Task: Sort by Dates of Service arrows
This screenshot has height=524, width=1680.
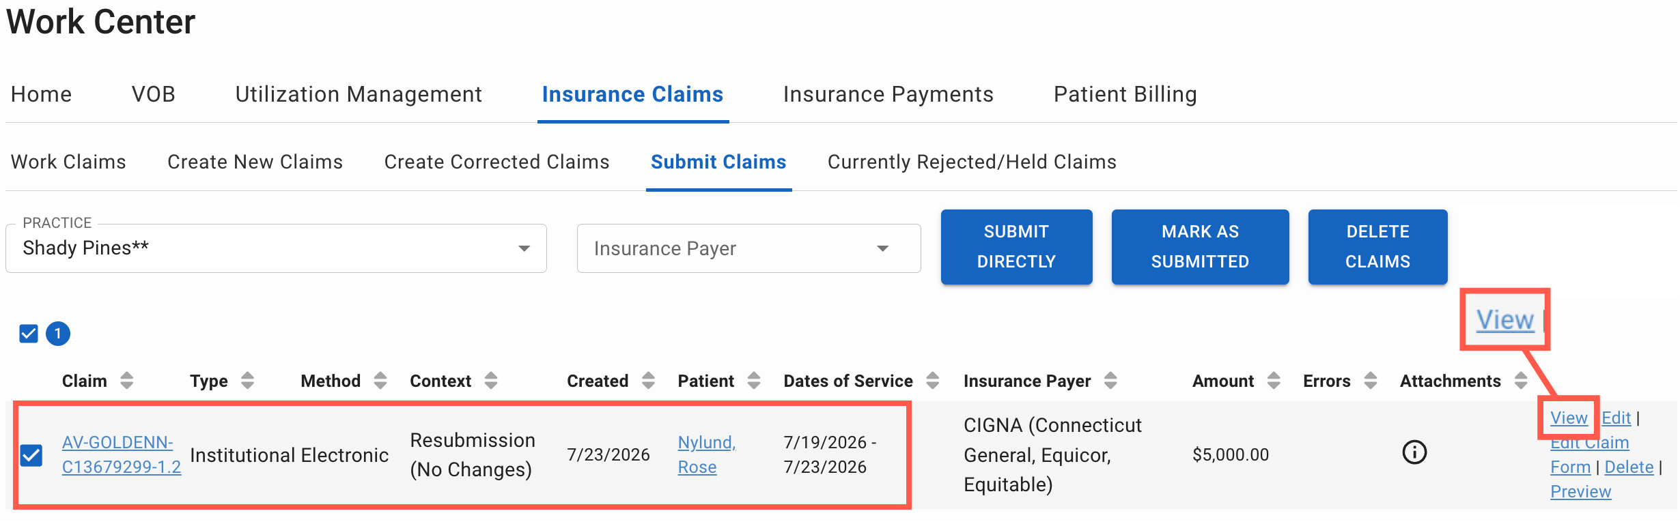Action: pos(933,381)
